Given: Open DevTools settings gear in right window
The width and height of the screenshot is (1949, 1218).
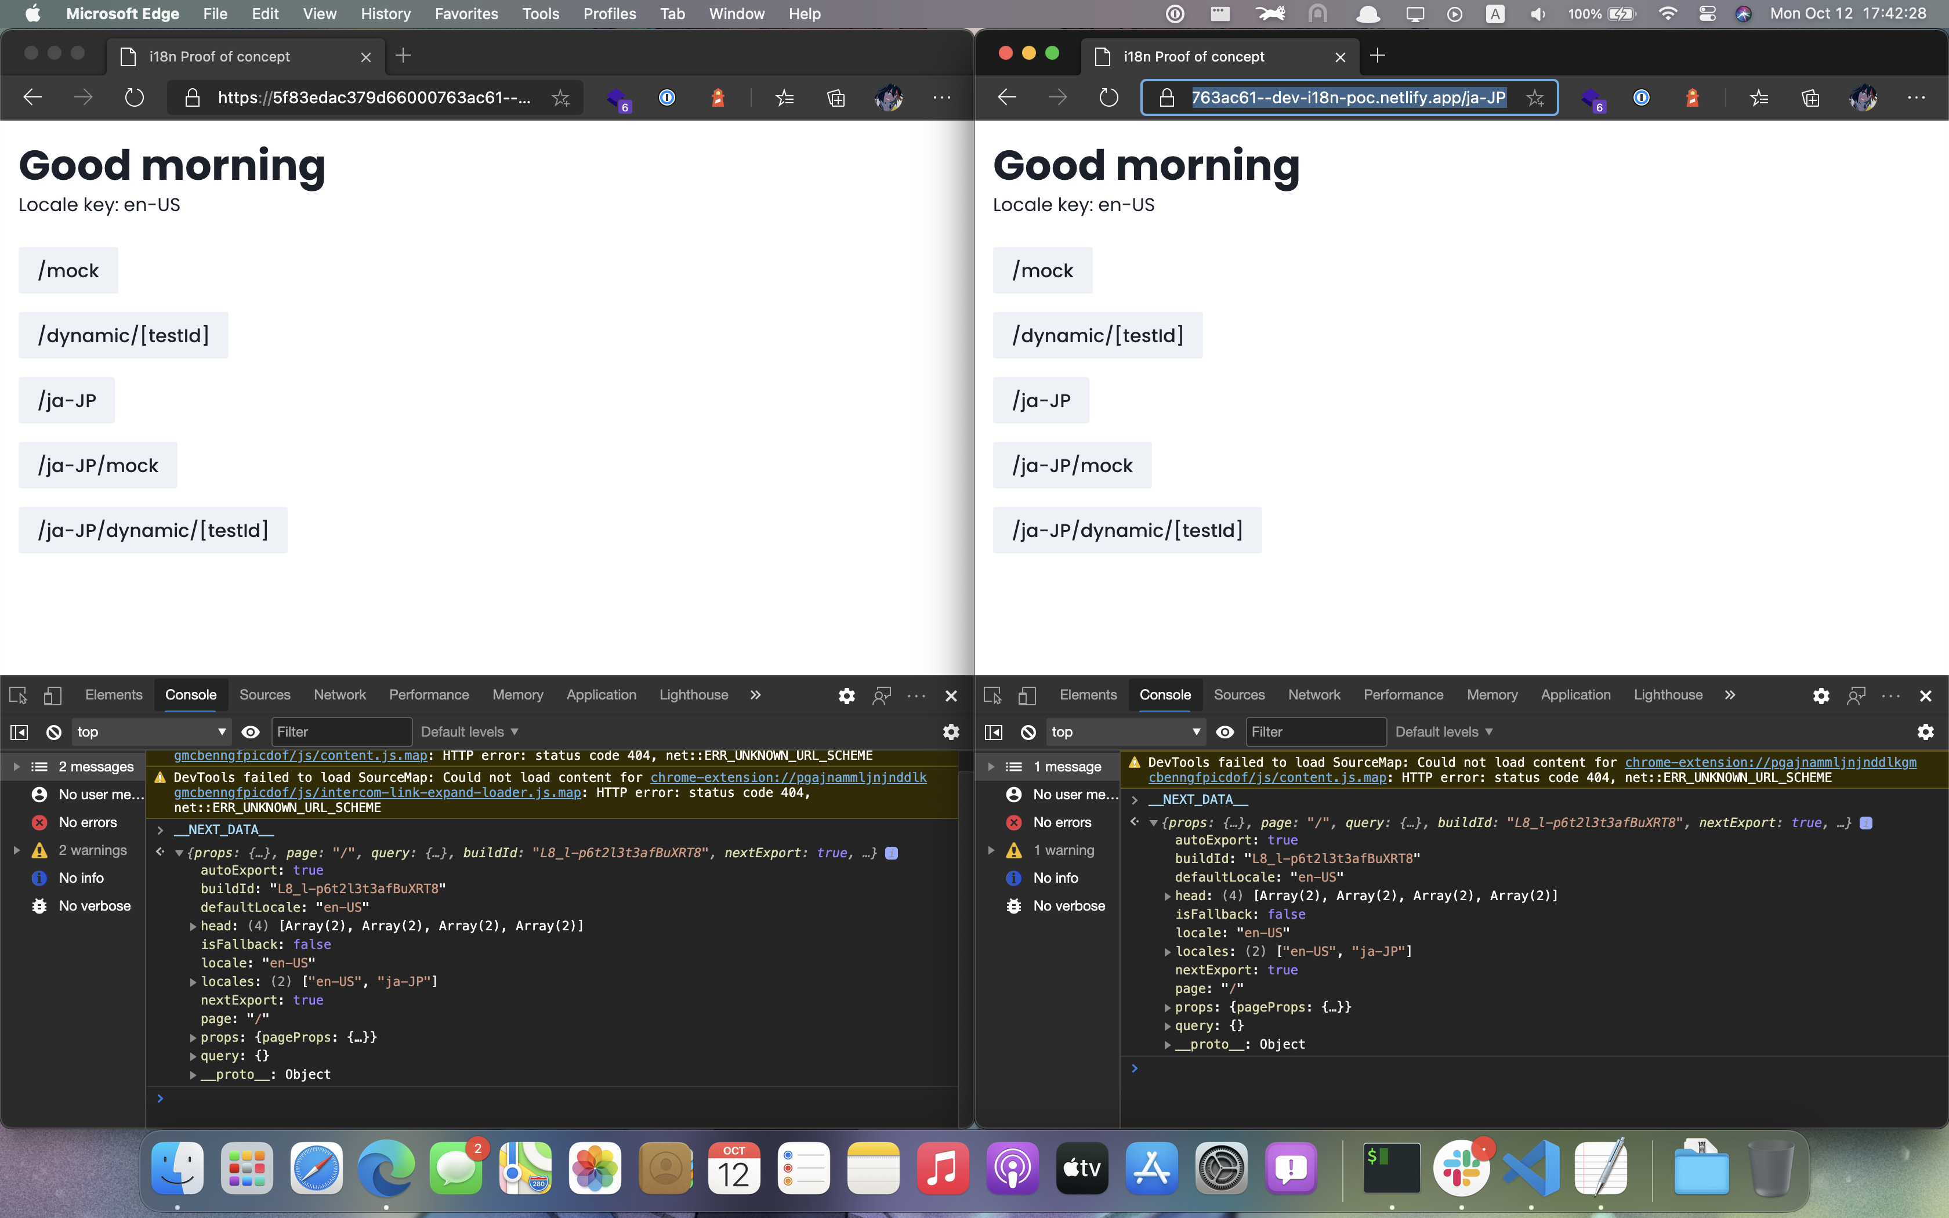Looking at the screenshot, I should (x=1821, y=695).
